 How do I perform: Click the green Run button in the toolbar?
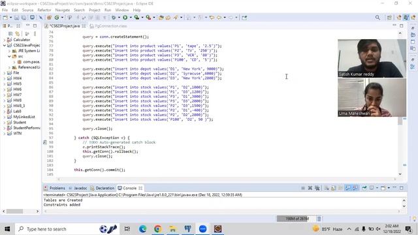click(x=125, y=18)
